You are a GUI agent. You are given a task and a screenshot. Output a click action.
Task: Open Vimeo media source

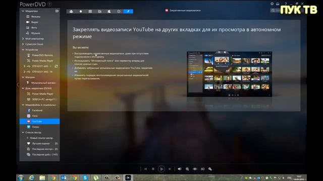(35, 127)
